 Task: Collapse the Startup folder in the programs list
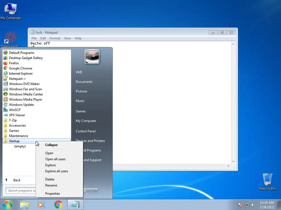[x=37, y=141]
